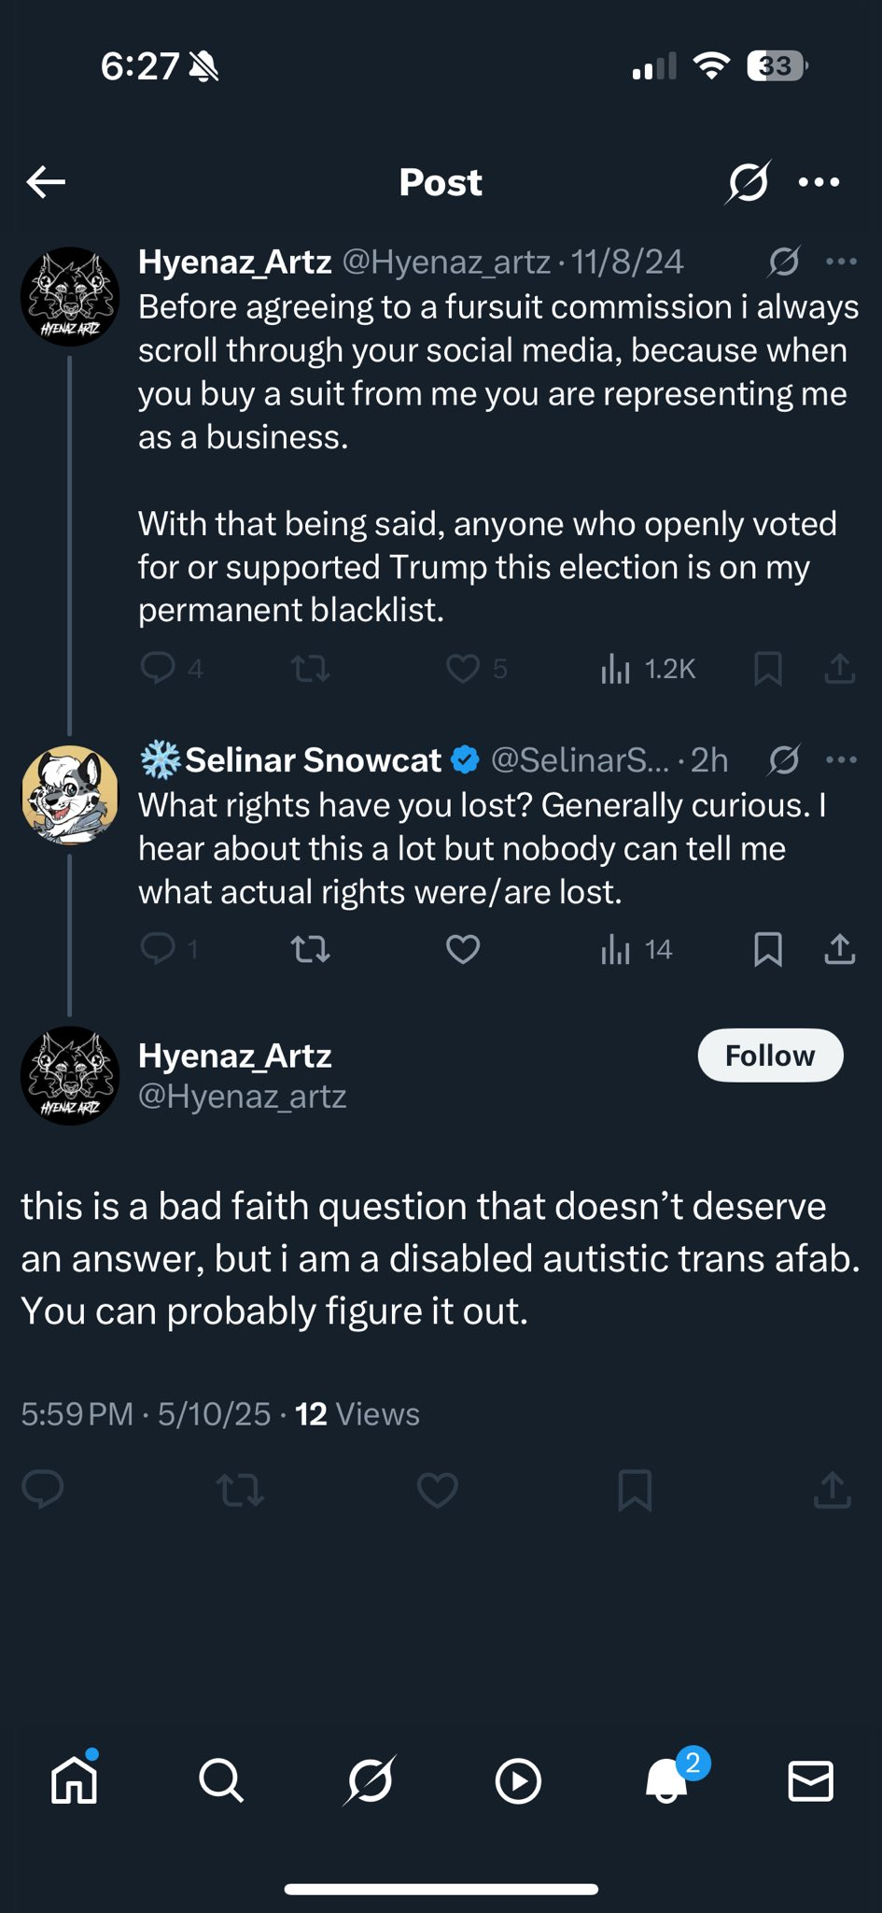Open notifications bell with 2 badge
Screen dimensions: 882x1913
tap(666, 1780)
